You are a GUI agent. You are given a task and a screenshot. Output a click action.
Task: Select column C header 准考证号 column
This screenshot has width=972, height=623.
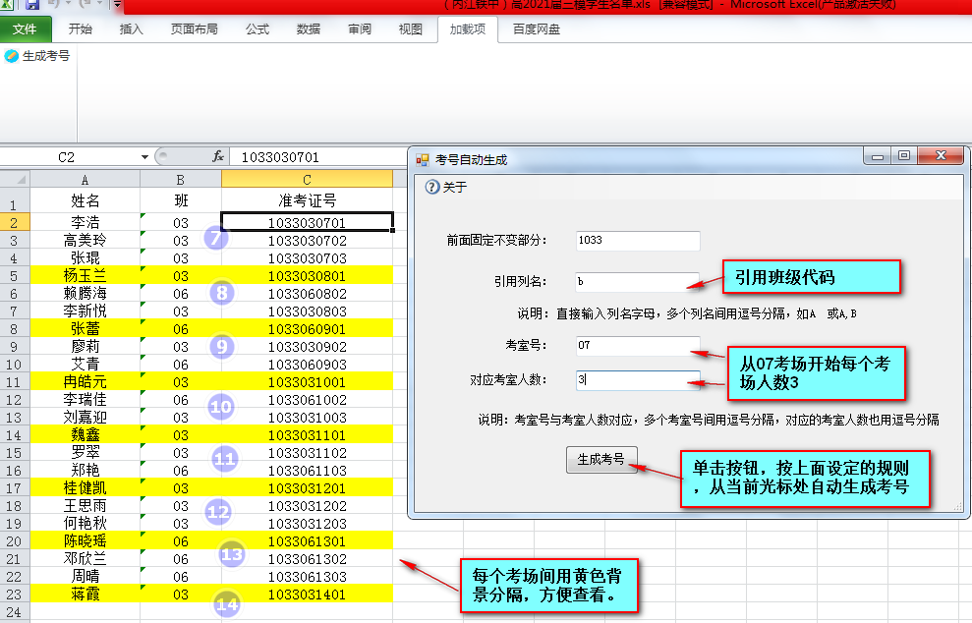point(307,179)
